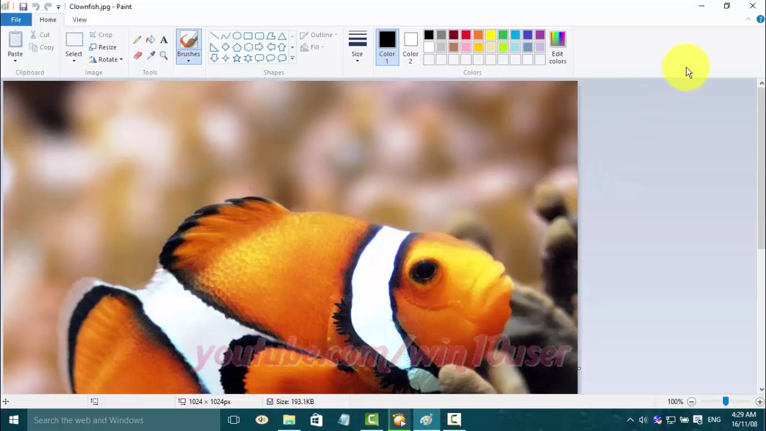Click the Edit colors button

(557, 47)
